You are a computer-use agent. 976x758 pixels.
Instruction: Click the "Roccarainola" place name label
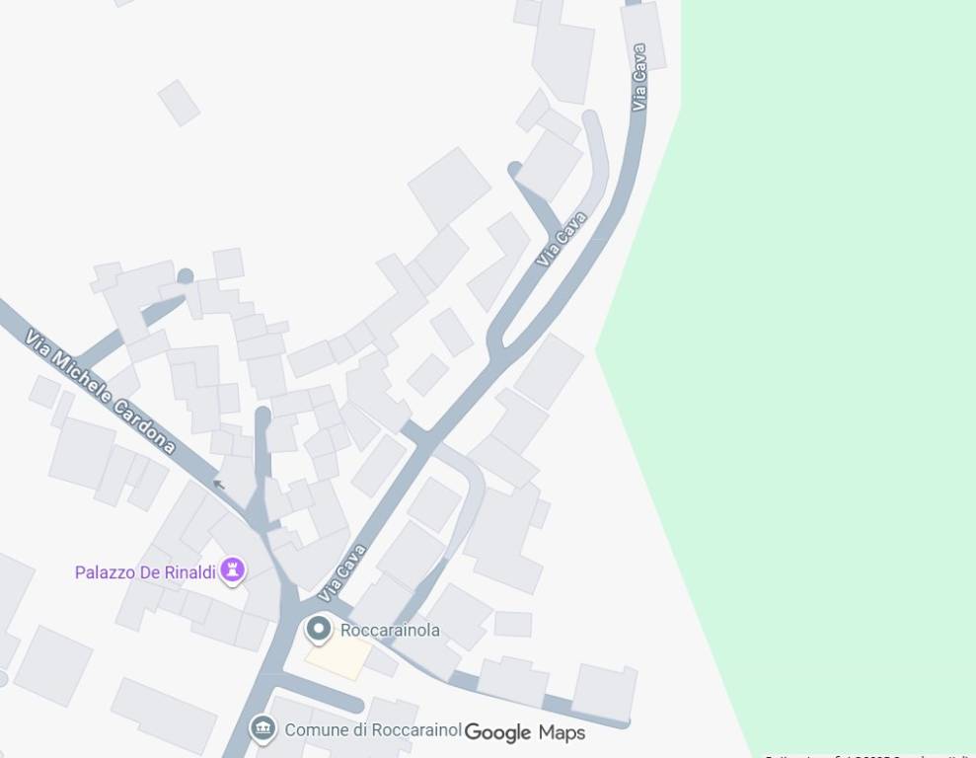point(390,631)
